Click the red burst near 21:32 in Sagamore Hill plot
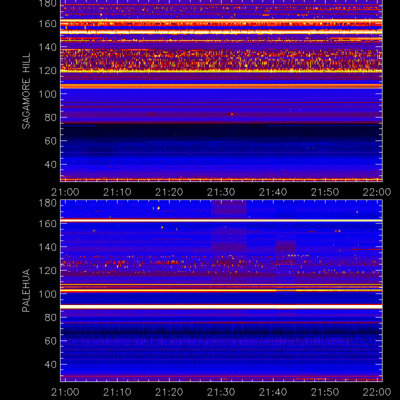The width and height of the screenshot is (400, 400). click(232, 114)
